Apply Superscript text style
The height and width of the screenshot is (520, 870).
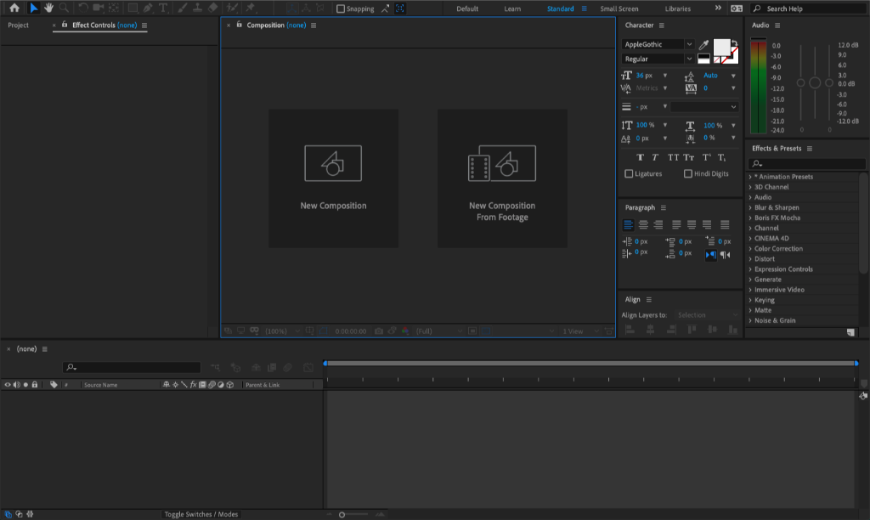(x=706, y=157)
